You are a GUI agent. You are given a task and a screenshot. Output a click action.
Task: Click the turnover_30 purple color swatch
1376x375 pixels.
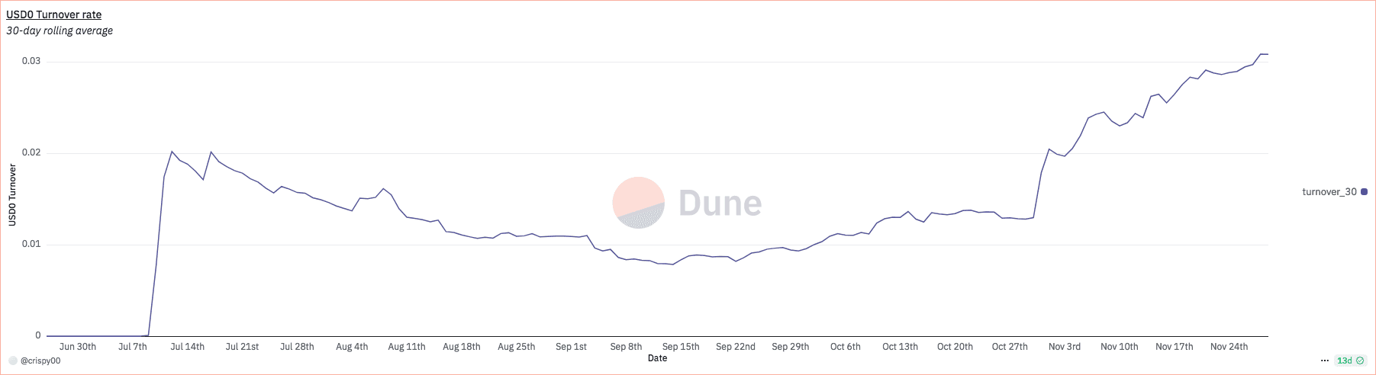(x=1365, y=192)
